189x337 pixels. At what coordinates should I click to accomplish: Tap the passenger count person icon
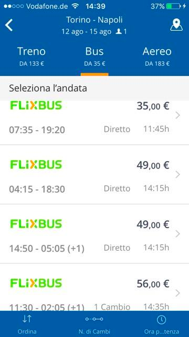pyautogui.click(x=119, y=32)
